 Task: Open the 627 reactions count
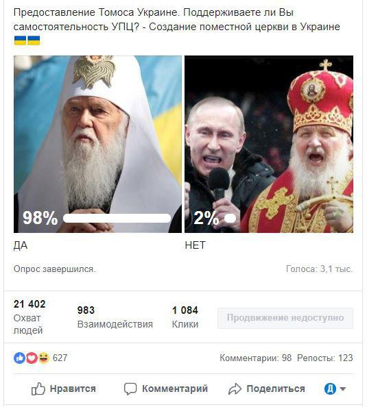point(60,358)
